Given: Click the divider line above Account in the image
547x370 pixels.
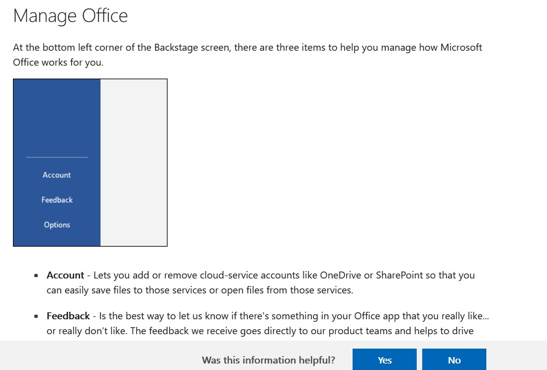Looking at the screenshot, I should pos(57,157).
